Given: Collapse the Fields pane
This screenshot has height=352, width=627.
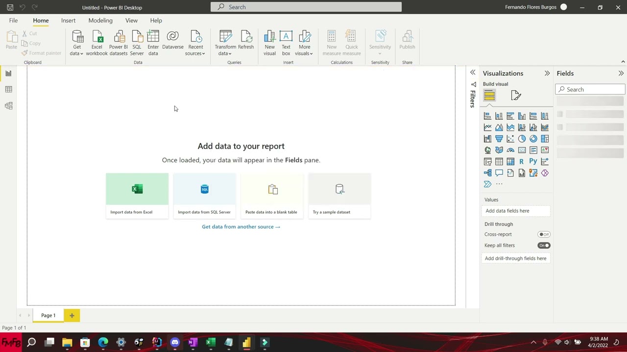Looking at the screenshot, I should [621, 73].
